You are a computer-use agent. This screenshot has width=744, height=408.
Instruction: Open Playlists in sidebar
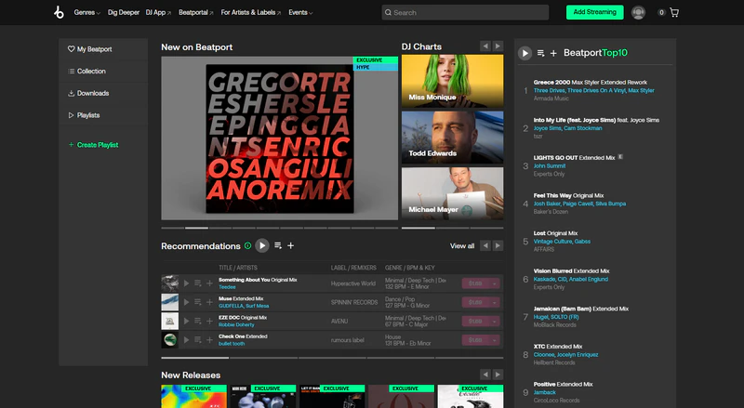(84, 115)
